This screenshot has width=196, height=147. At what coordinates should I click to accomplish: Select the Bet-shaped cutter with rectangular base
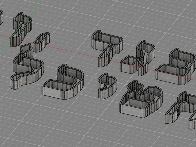click(x=175, y=66)
